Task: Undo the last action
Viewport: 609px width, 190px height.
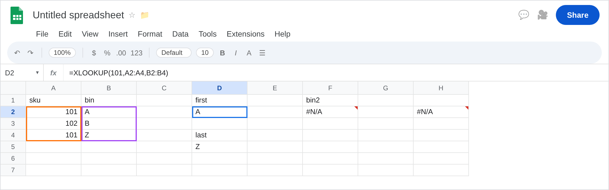Action: pyautogui.click(x=17, y=53)
